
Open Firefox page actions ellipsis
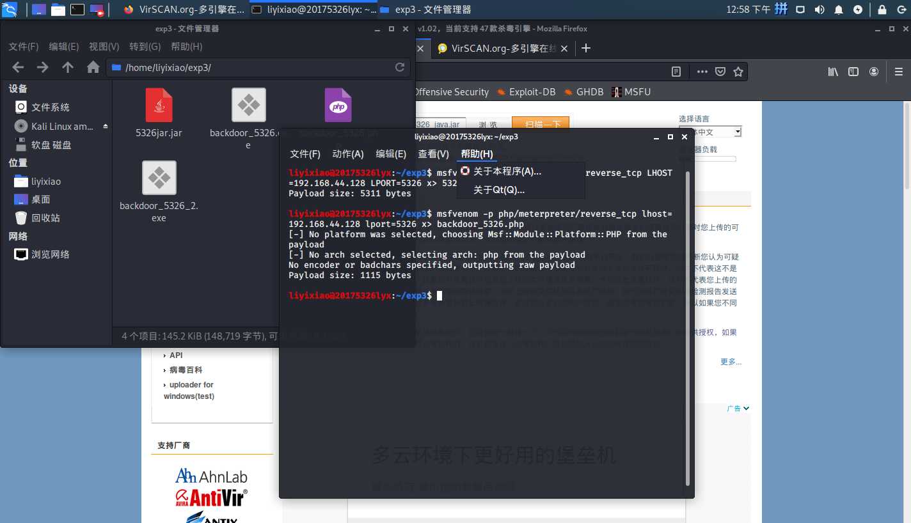coord(702,72)
